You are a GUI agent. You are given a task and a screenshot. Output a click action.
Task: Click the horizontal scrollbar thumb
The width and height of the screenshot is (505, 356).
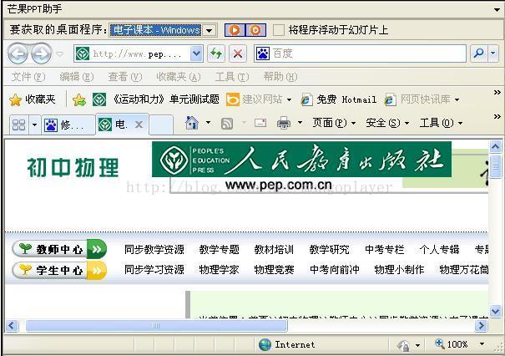coord(156,326)
